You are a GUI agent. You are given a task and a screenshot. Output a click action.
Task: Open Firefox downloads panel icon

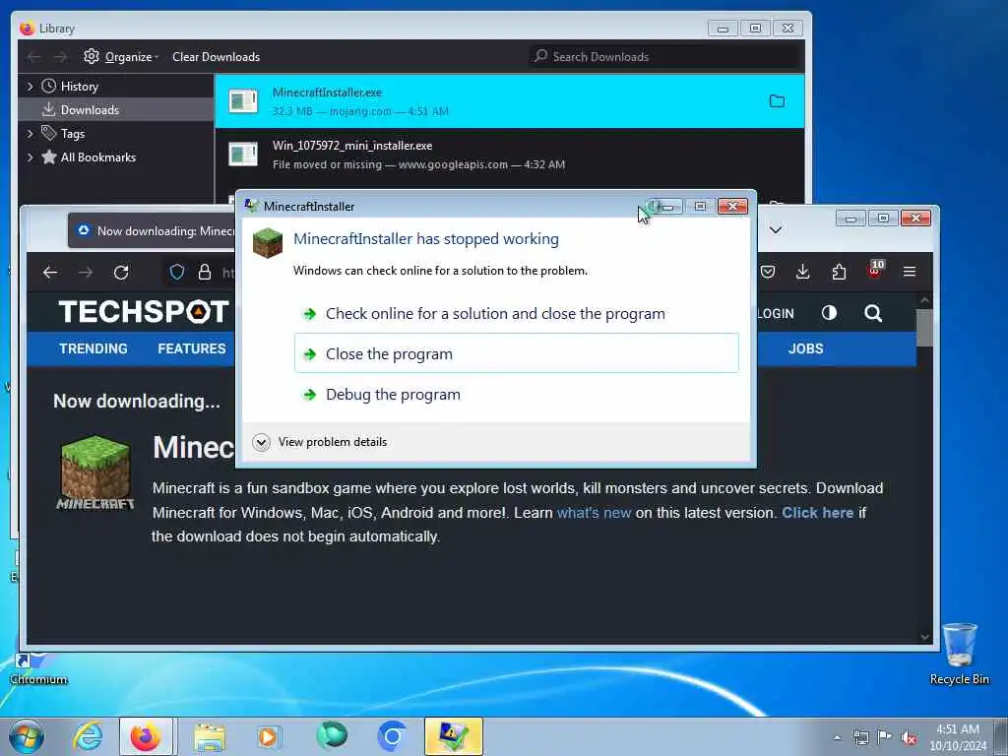[x=803, y=272]
